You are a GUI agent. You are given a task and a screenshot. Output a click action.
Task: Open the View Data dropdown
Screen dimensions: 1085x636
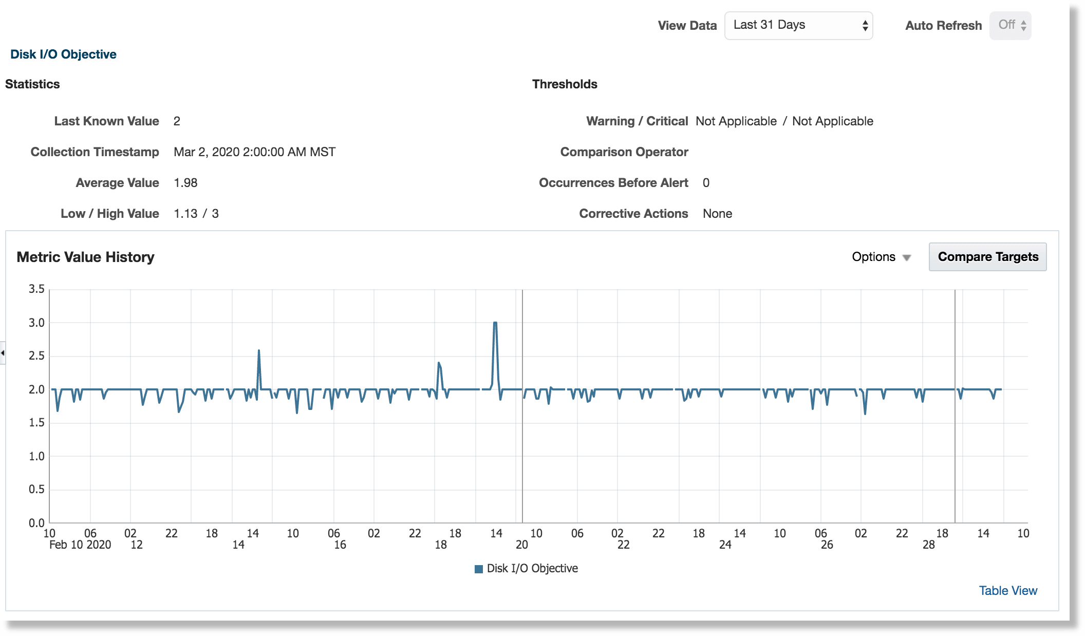(798, 25)
